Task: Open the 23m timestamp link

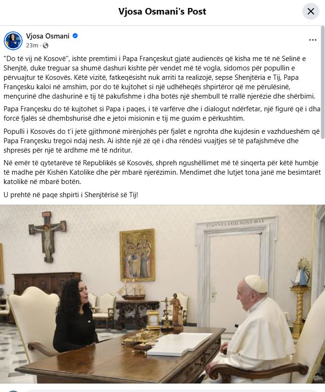Action: [x=32, y=45]
